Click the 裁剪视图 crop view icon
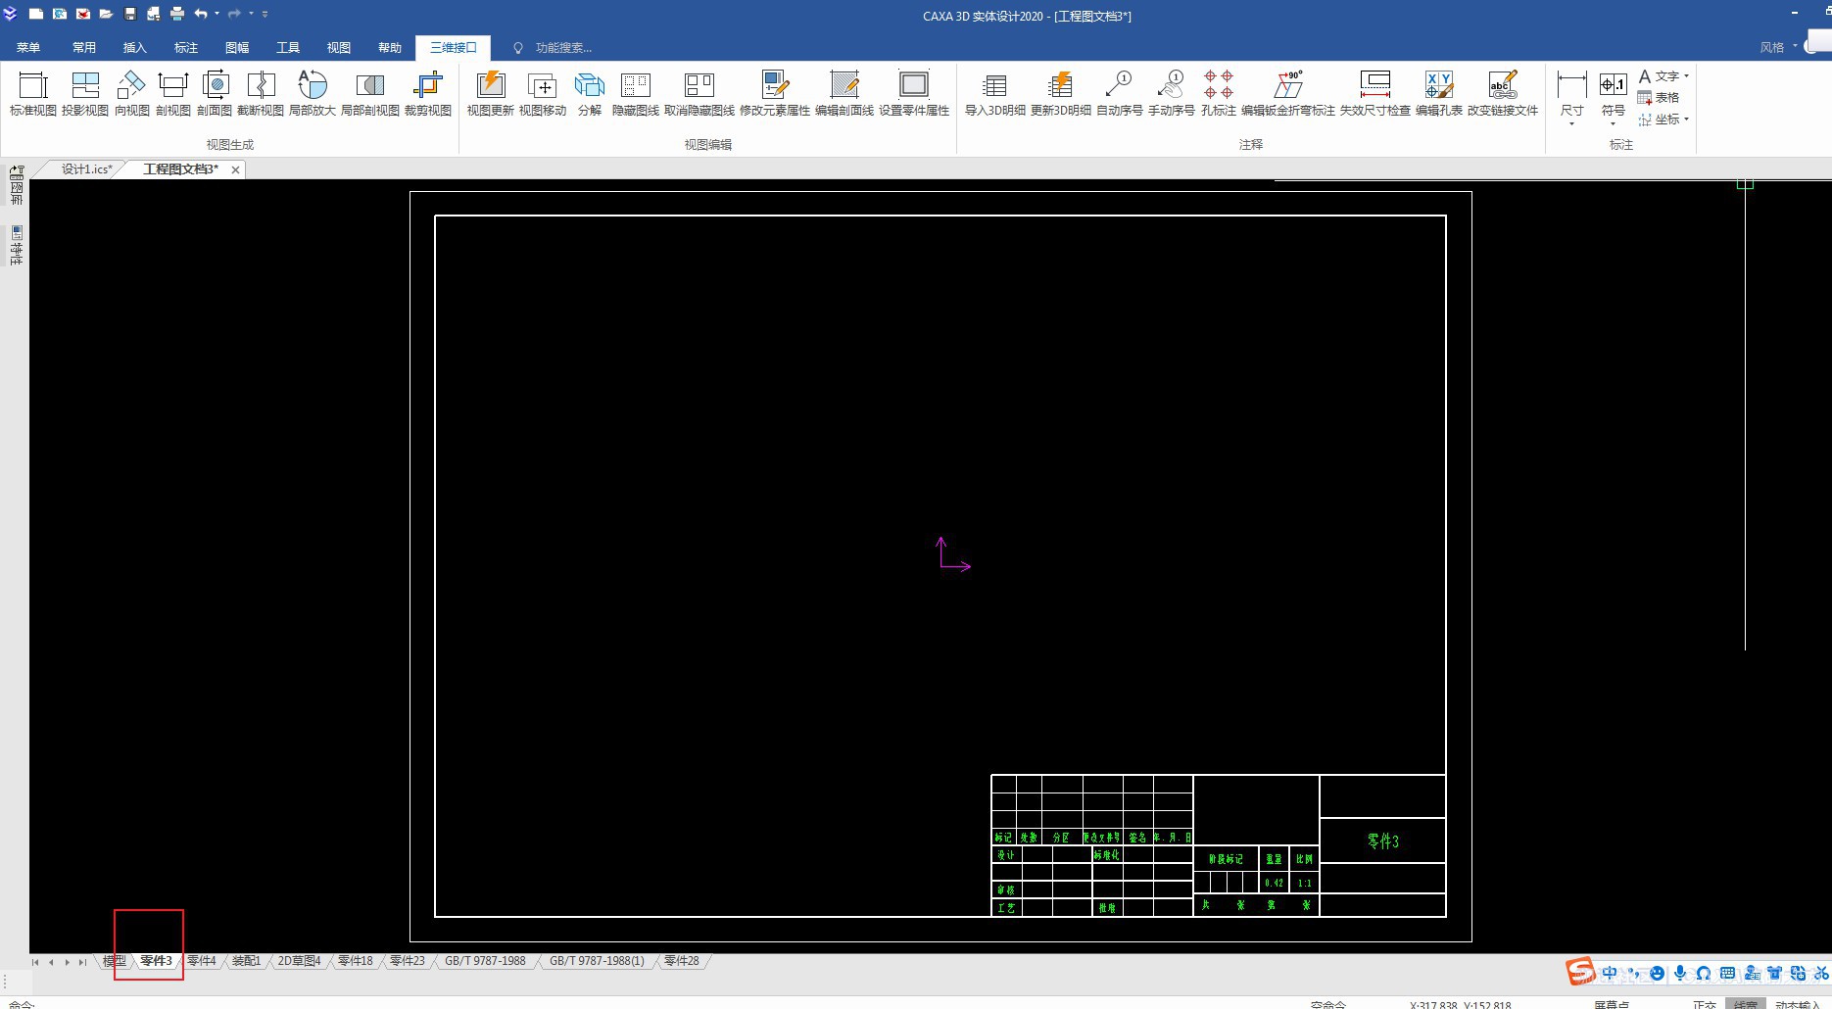This screenshot has height=1009, width=1832. 428,93
